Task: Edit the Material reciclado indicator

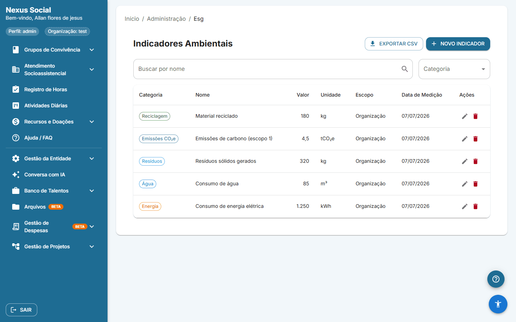Action: [465, 116]
